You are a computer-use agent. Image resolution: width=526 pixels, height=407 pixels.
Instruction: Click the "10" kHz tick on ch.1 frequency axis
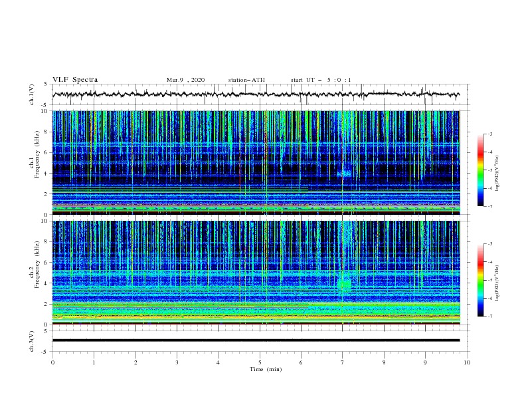[46, 111]
